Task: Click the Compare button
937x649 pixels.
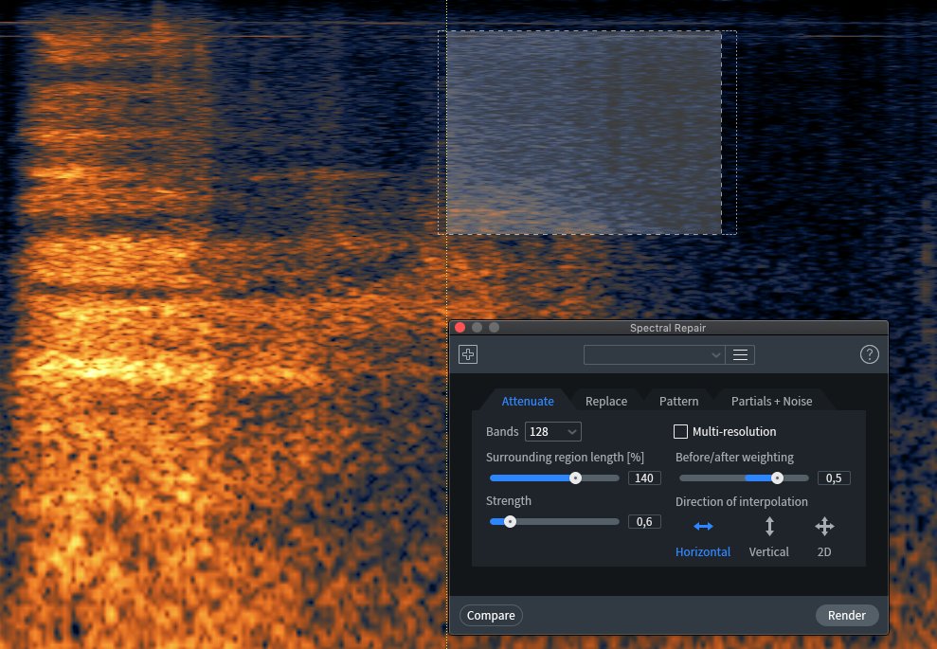Action: [x=491, y=615]
